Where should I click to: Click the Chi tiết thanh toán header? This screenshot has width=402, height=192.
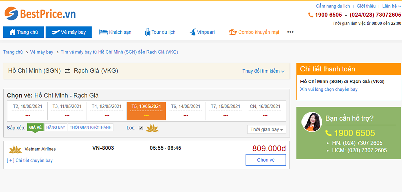[349, 69]
